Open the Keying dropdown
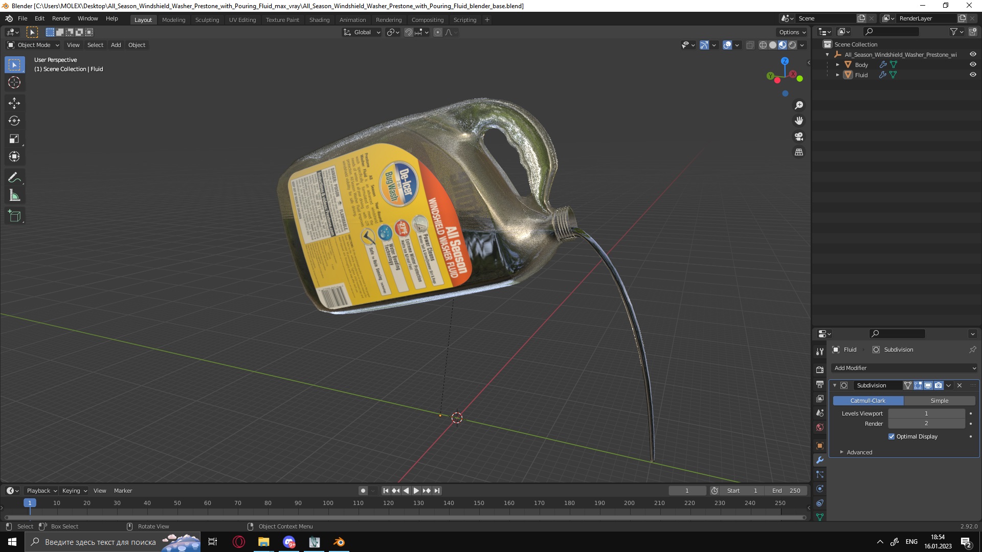Screen dimensions: 982x552 (74, 491)
